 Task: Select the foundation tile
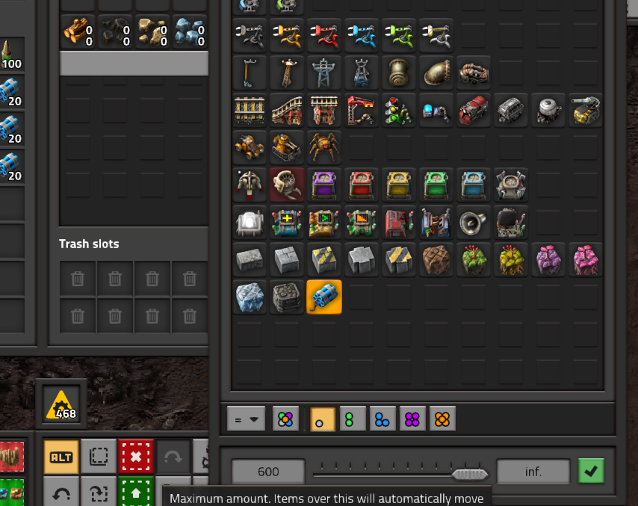(287, 297)
